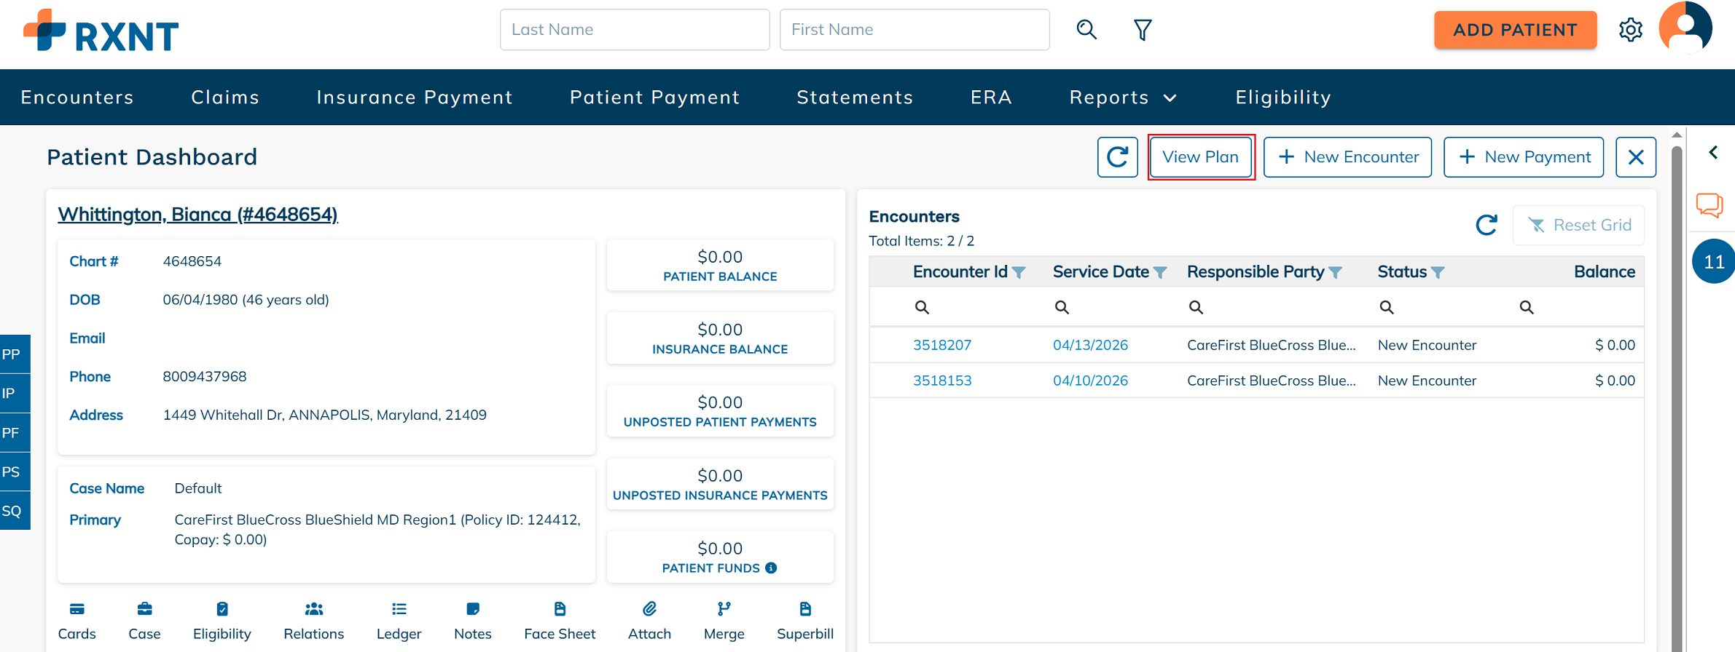Collapse the right sidebar chevron
1735x652 pixels.
coord(1713,152)
